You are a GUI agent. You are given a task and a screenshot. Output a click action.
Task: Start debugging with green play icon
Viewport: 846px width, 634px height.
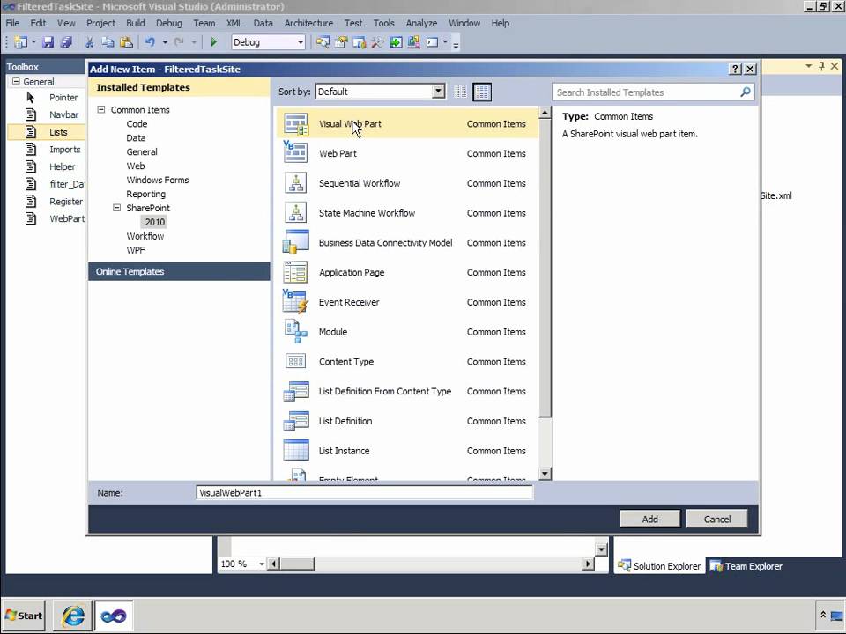(x=213, y=42)
